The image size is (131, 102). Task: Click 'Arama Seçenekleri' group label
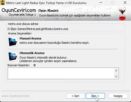coord(20,33)
